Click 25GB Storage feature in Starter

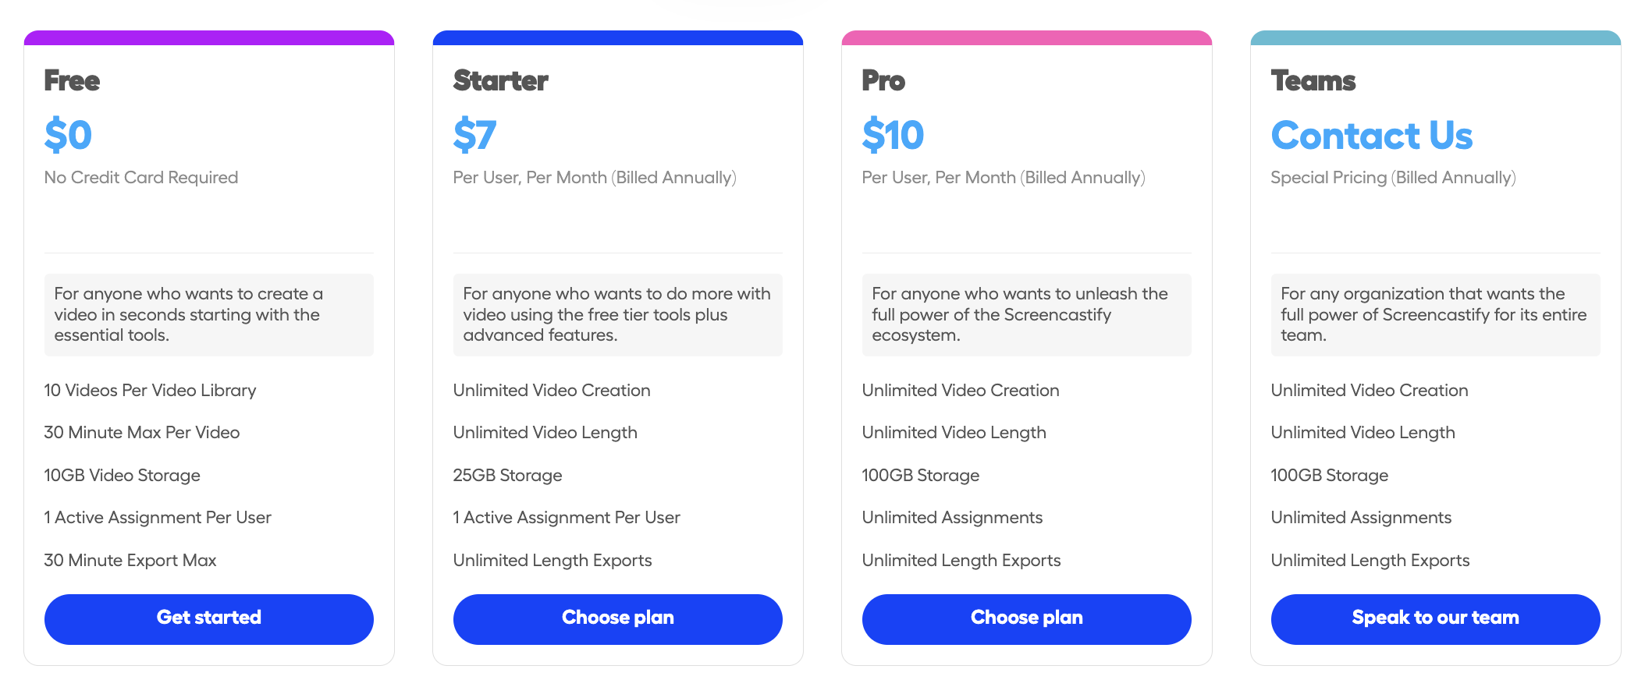(507, 475)
